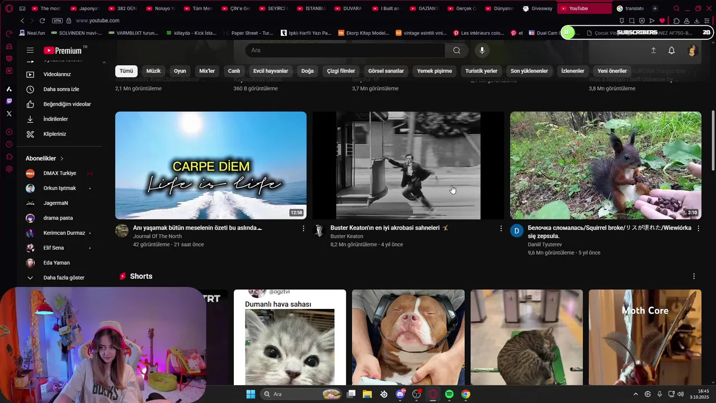Open the new tab plus button
The image size is (716, 403).
tap(655, 8)
